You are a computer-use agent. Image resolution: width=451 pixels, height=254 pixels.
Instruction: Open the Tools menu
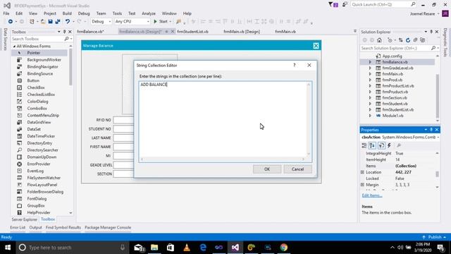(x=117, y=13)
